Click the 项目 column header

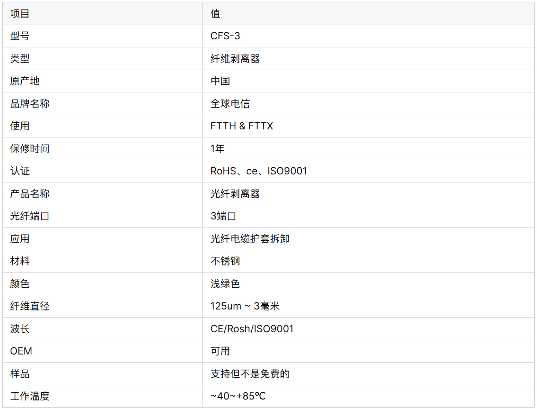click(x=20, y=14)
